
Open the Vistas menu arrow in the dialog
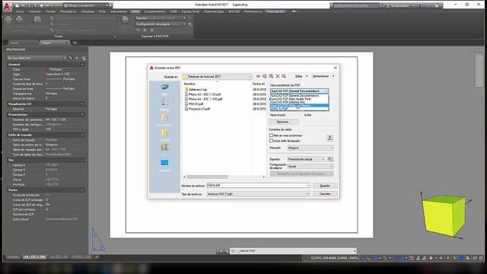pos(307,76)
